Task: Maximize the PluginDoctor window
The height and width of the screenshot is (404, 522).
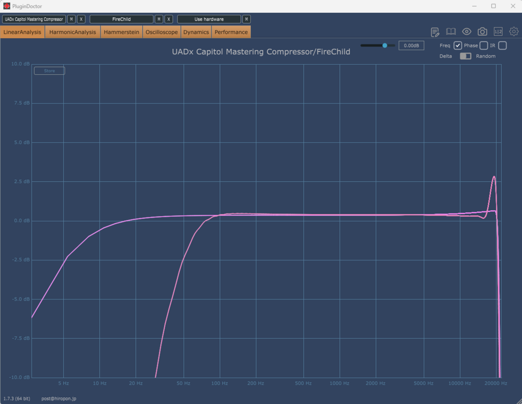Action: pyautogui.click(x=493, y=6)
